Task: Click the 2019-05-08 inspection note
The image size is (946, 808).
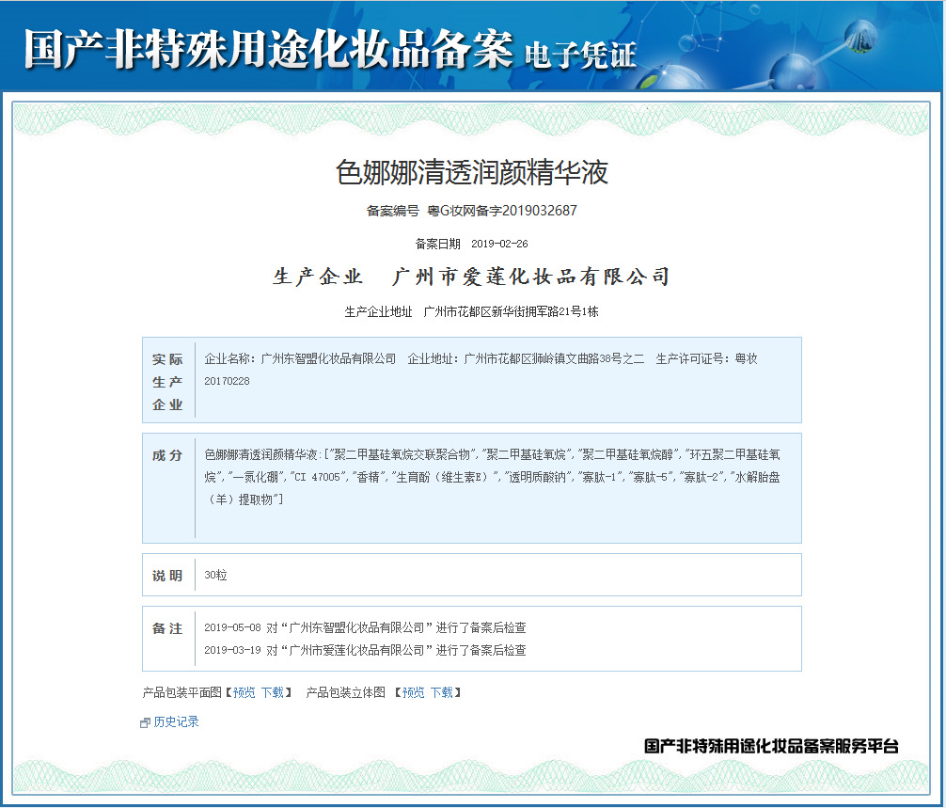Action: (365, 627)
